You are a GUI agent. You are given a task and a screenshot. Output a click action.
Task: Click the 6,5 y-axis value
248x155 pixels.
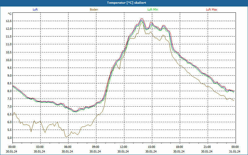tap(9, 114)
